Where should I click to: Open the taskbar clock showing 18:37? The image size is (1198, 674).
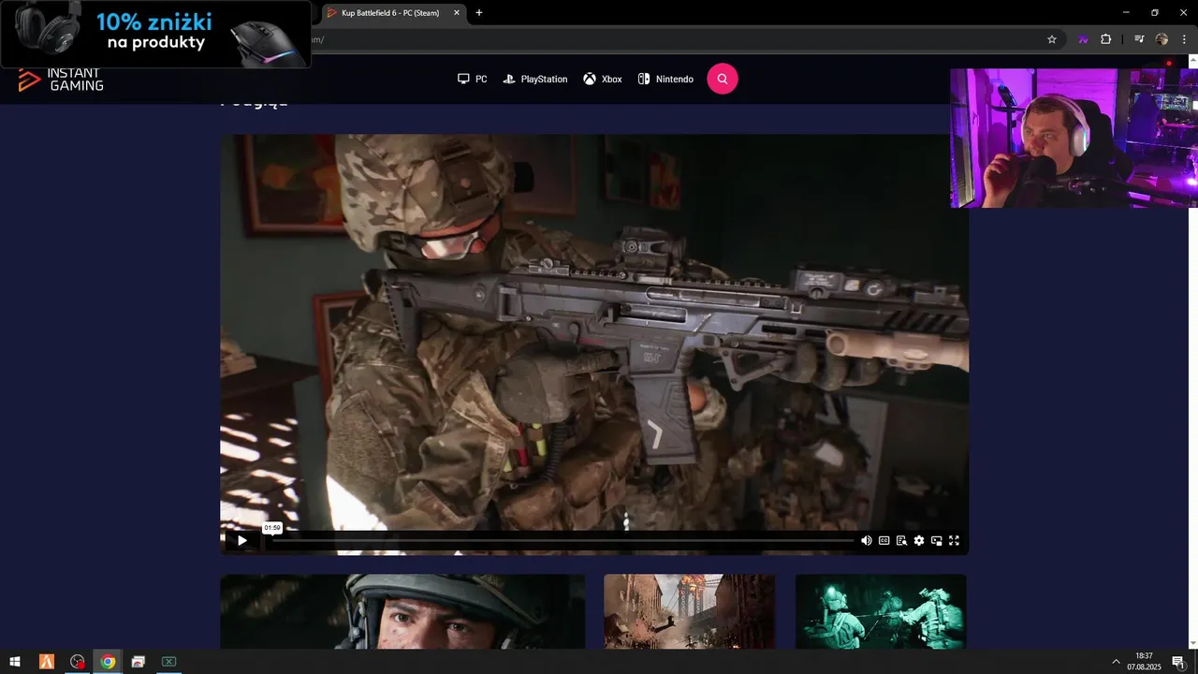pyautogui.click(x=1144, y=662)
